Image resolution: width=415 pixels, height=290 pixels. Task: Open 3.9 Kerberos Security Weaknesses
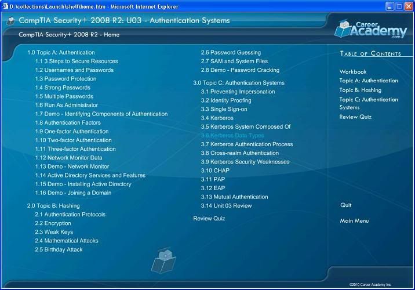click(245, 162)
